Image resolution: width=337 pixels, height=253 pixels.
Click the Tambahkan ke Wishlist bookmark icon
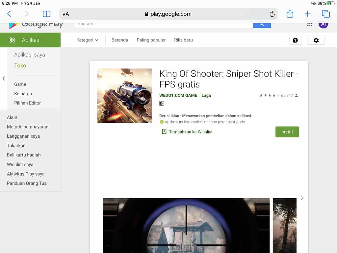[x=164, y=132]
